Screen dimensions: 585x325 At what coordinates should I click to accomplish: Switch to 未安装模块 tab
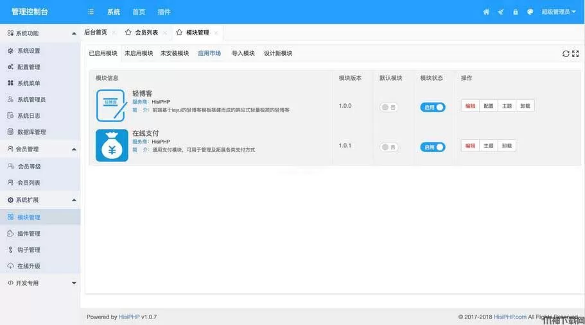coord(175,53)
